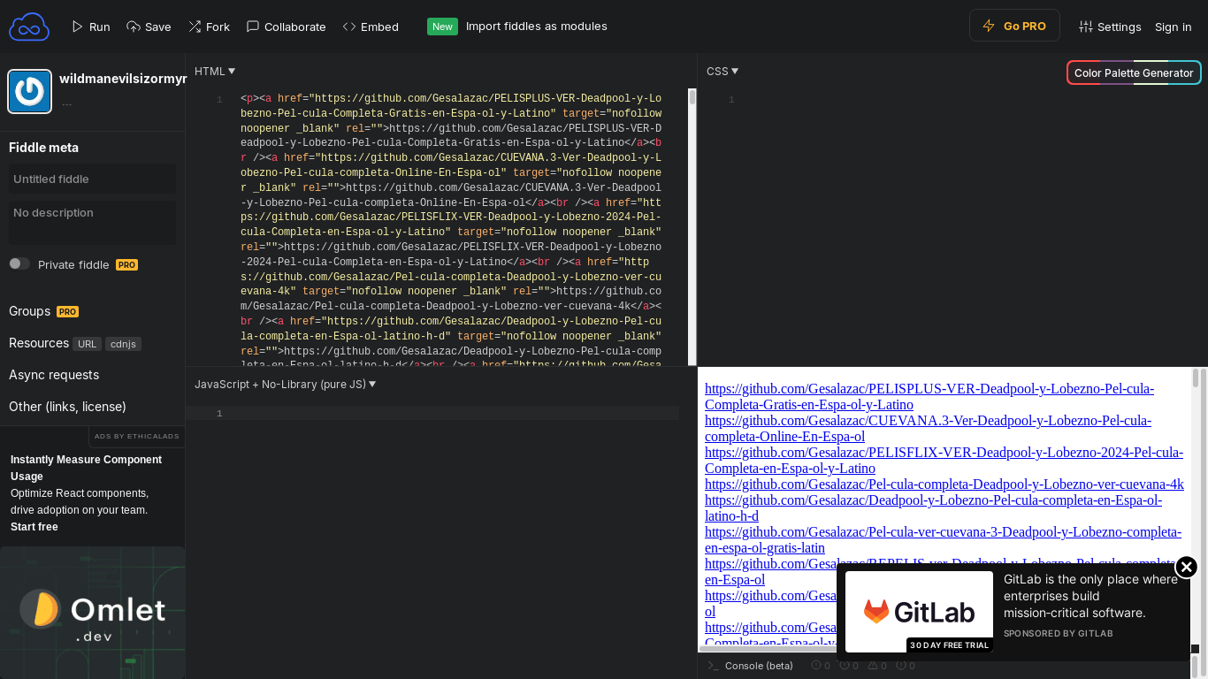Open the Embed option
Screen dimensions: 1208x679
[x=371, y=27]
